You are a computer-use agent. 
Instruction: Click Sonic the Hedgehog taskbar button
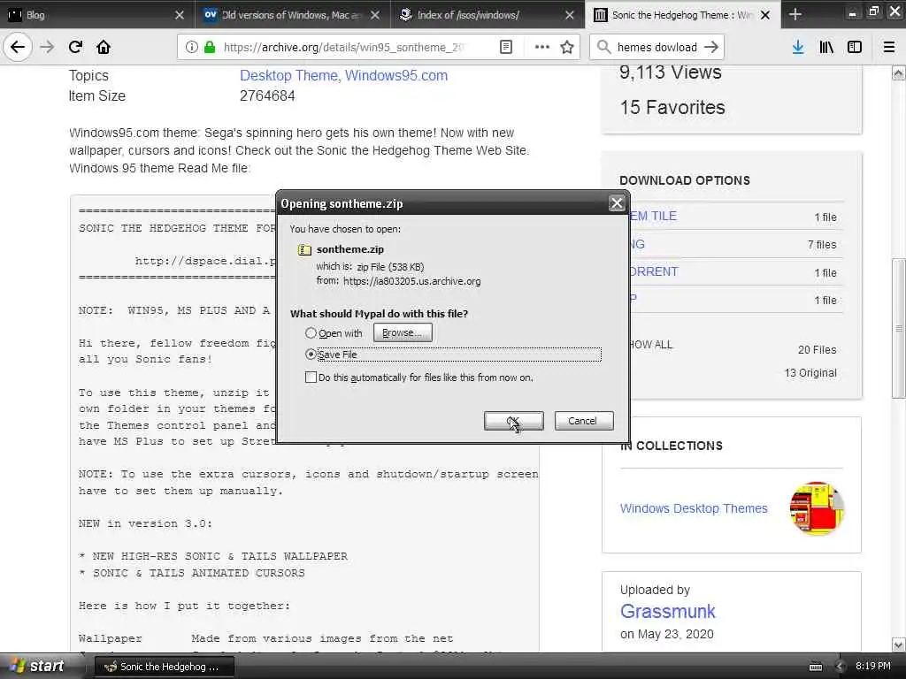[x=164, y=667]
